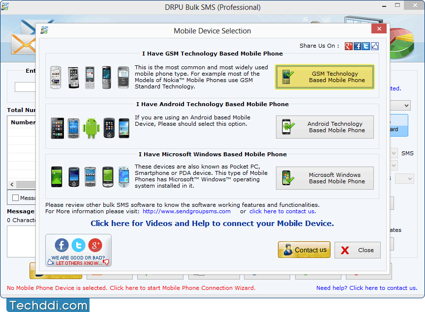The width and height of the screenshot is (425, 312).
Task: Click main window DRPU app icon
Action: 4,6
